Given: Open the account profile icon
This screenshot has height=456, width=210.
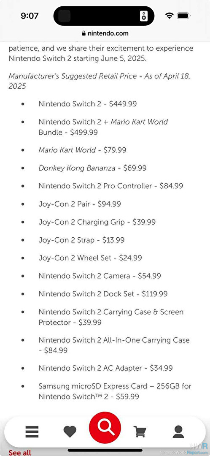Looking at the screenshot, I should pyautogui.click(x=178, y=432).
